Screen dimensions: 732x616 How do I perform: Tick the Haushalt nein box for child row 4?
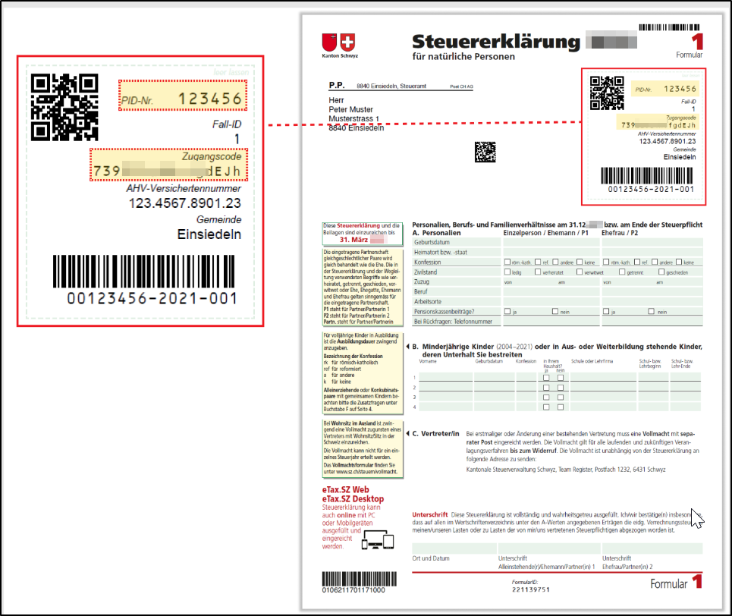pyautogui.click(x=561, y=407)
